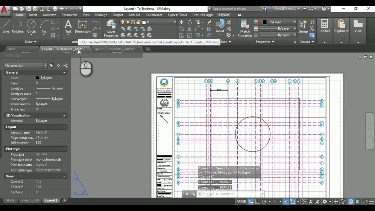The height and width of the screenshot is (211, 375).
Task: Click the Fillet tool icon
Action: pyautogui.click(x=198, y=29)
